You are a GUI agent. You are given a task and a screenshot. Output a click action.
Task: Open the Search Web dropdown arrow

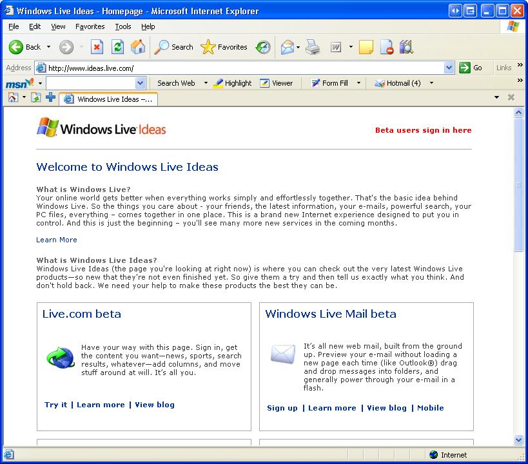[206, 83]
